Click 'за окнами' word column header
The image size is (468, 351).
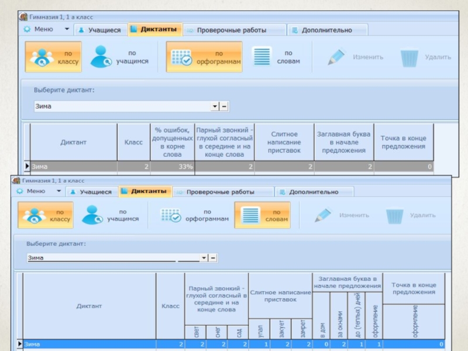click(339, 315)
